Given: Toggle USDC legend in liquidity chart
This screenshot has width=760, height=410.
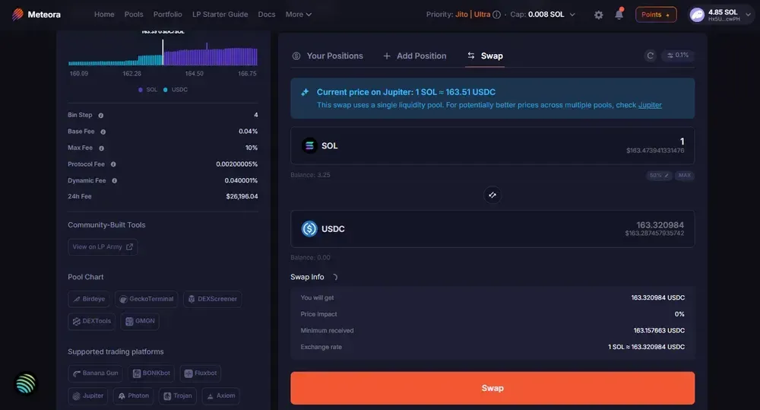Looking at the screenshot, I should pos(176,90).
